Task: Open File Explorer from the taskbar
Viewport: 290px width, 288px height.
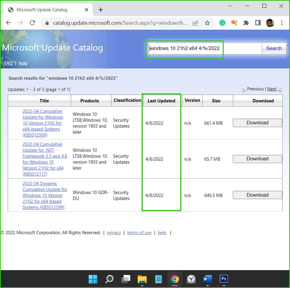Action: [x=142, y=279]
